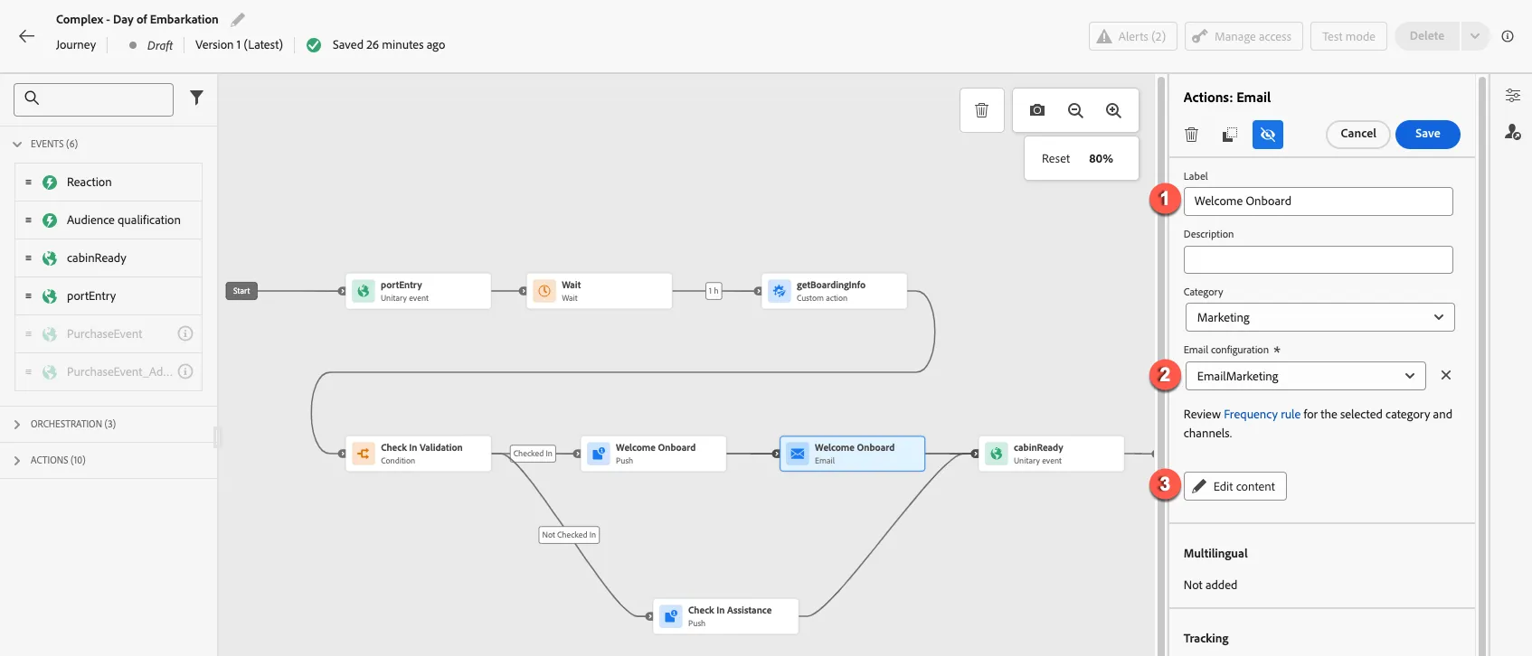Delete selected node via canvas trash icon
The image size is (1532, 656).
click(981, 110)
